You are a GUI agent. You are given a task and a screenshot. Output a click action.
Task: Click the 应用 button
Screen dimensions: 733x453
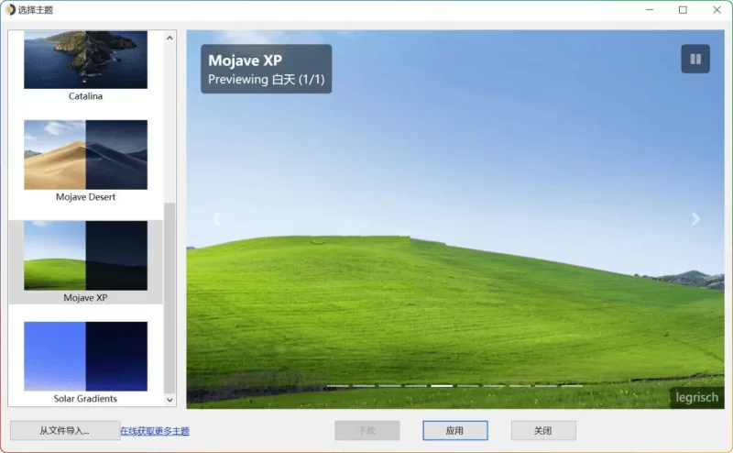(x=454, y=431)
